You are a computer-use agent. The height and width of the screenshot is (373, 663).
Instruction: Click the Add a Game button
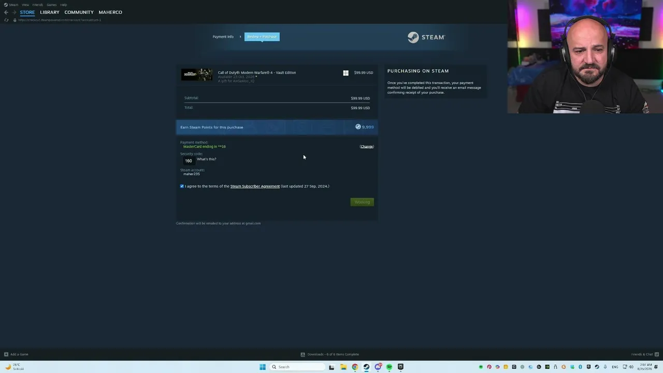pyautogui.click(x=16, y=354)
